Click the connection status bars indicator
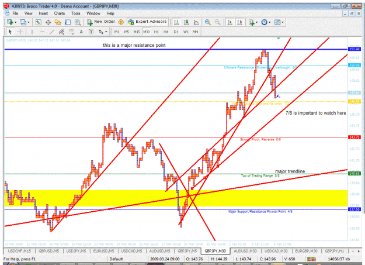Viewport: 365px width, 265px height. coord(311,259)
